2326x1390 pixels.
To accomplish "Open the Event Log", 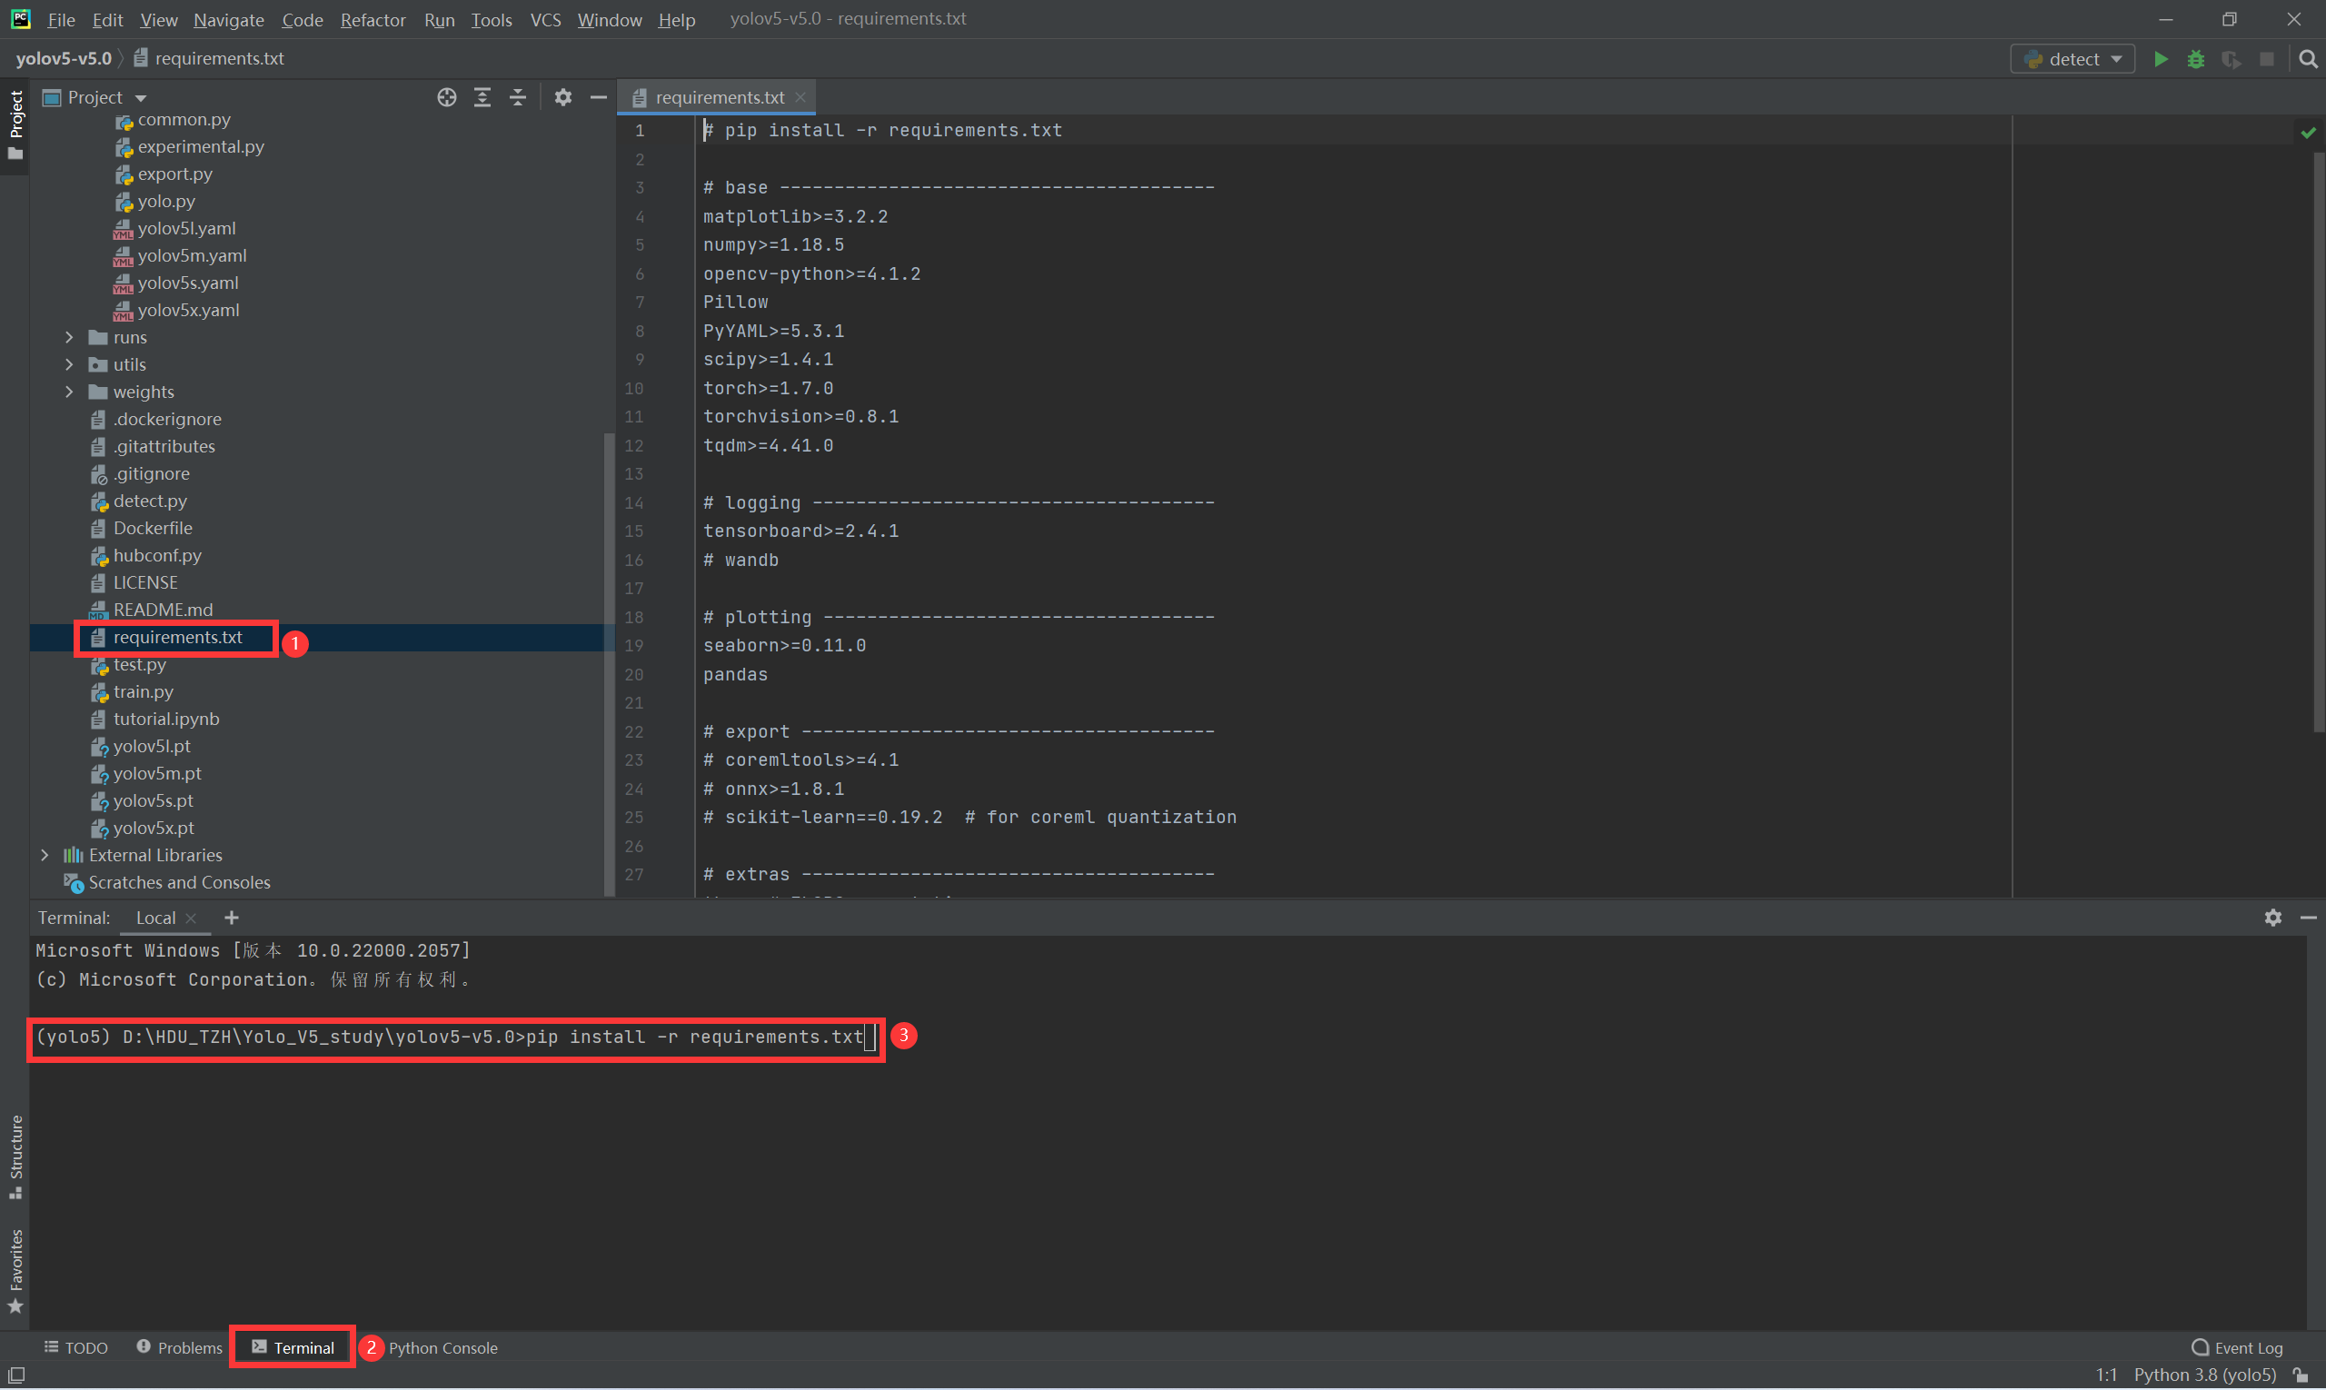I will click(x=2237, y=1348).
